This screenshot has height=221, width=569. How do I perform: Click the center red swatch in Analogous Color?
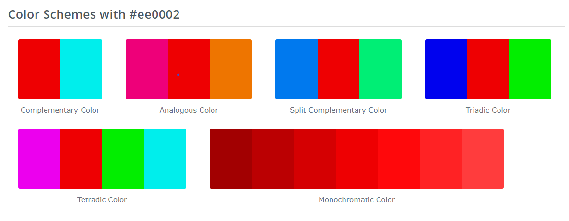pyautogui.click(x=189, y=70)
